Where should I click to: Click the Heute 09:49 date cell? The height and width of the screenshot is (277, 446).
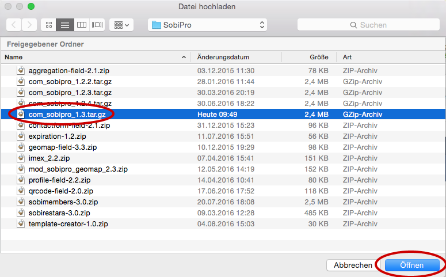(x=218, y=115)
